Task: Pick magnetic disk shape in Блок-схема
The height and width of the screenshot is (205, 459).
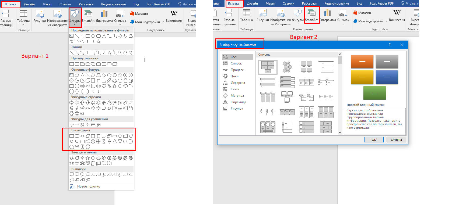Action: click(77, 147)
